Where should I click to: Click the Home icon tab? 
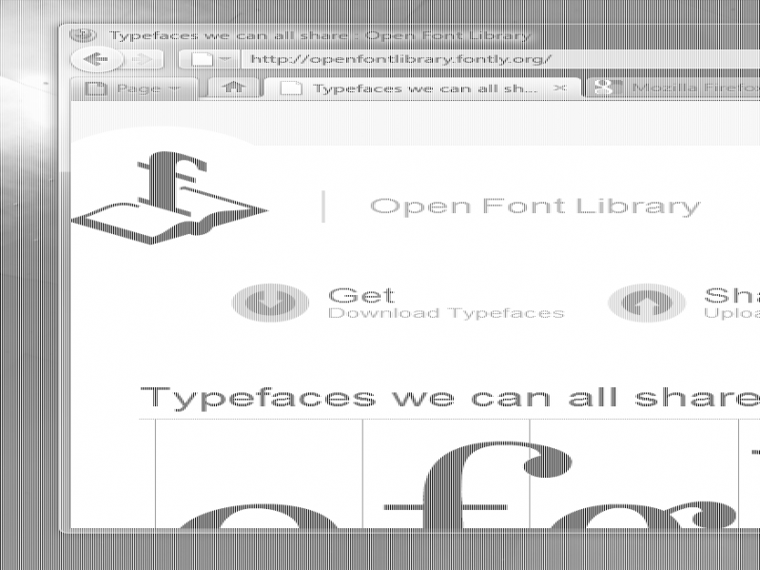point(235,88)
